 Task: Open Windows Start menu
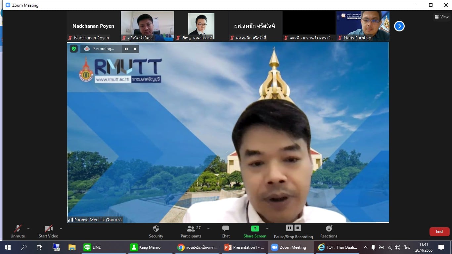coord(8,247)
